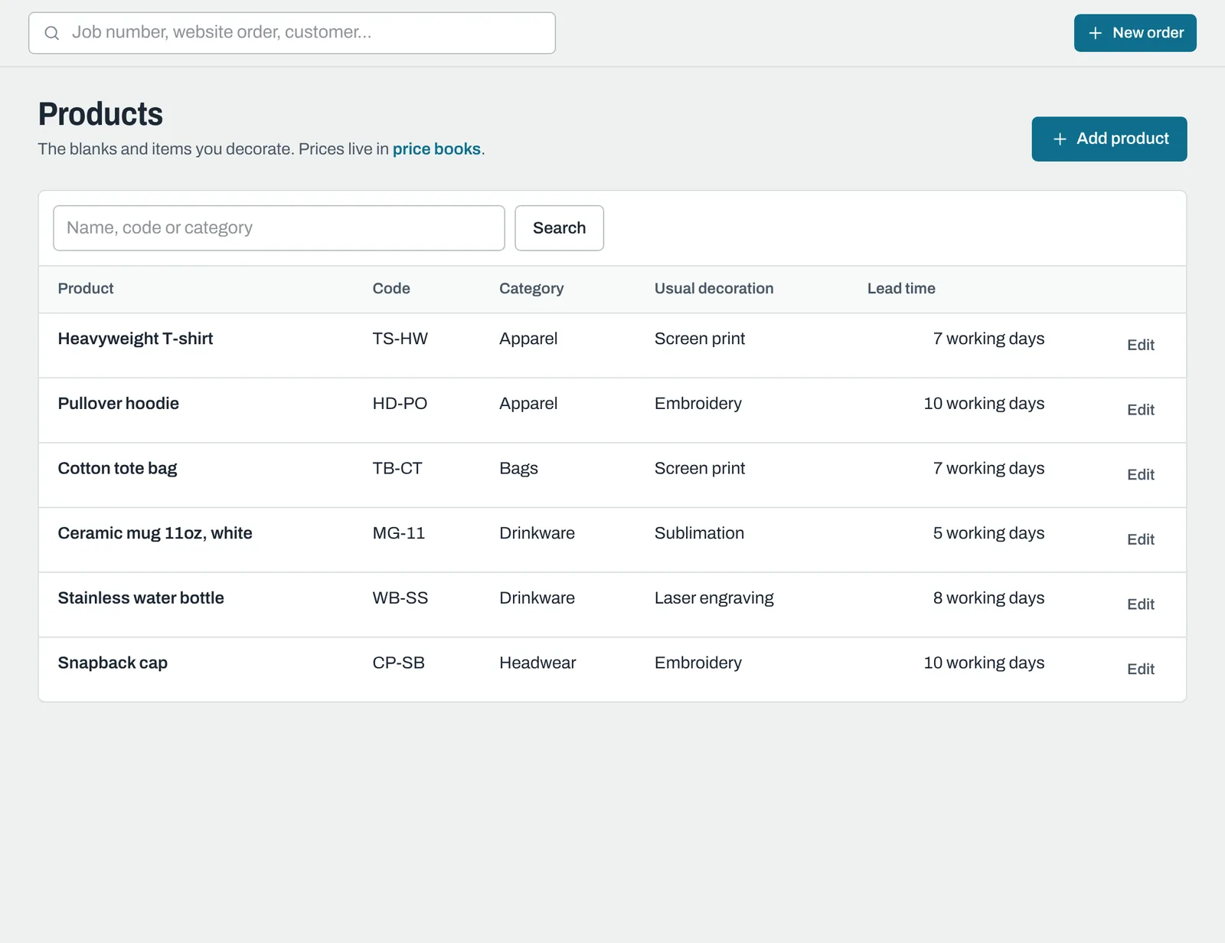Click the Lead time column header
Screen dimensions: 1225x943
(x=901, y=288)
